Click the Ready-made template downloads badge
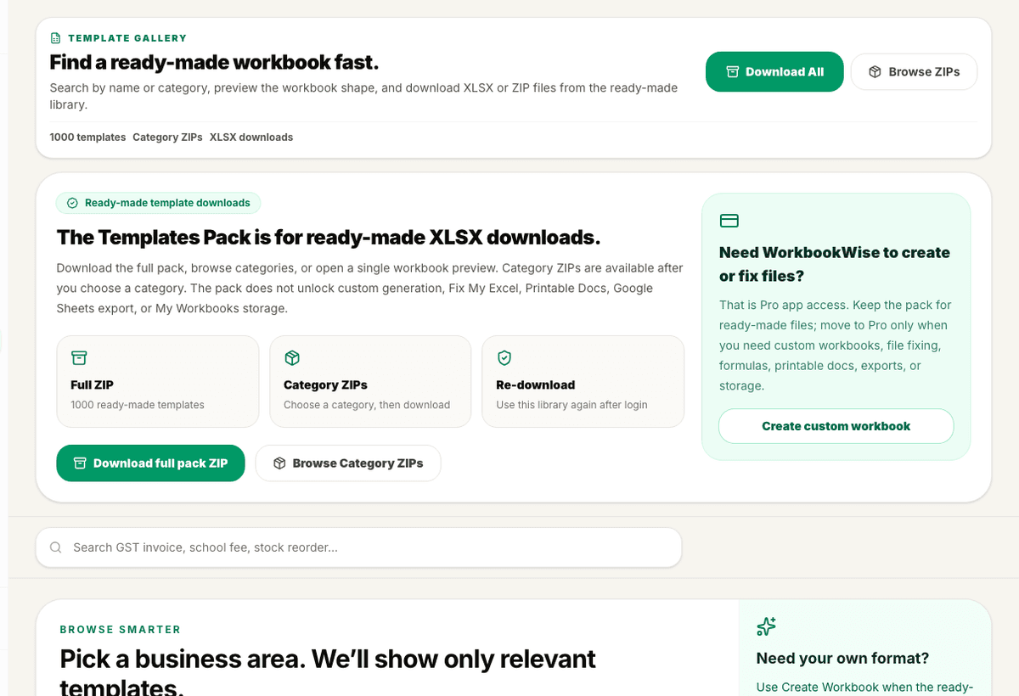This screenshot has height=696, width=1019. pos(158,203)
